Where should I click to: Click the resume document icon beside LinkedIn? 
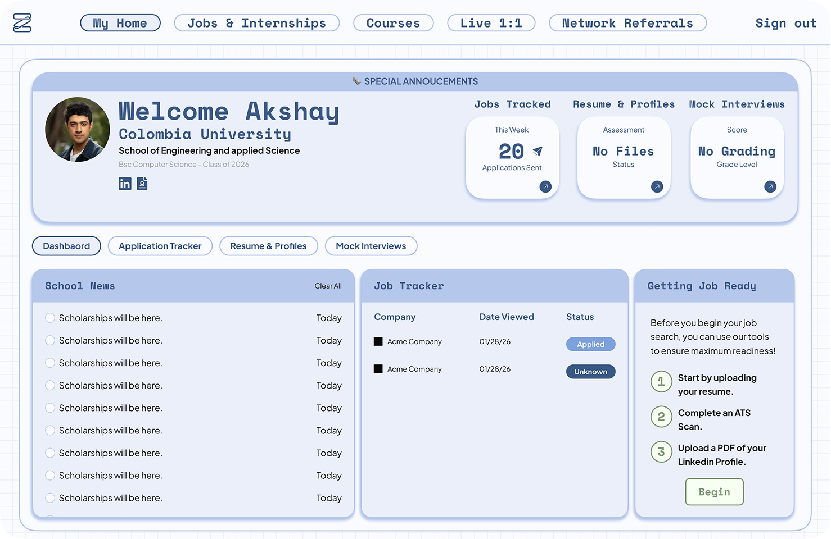142,184
